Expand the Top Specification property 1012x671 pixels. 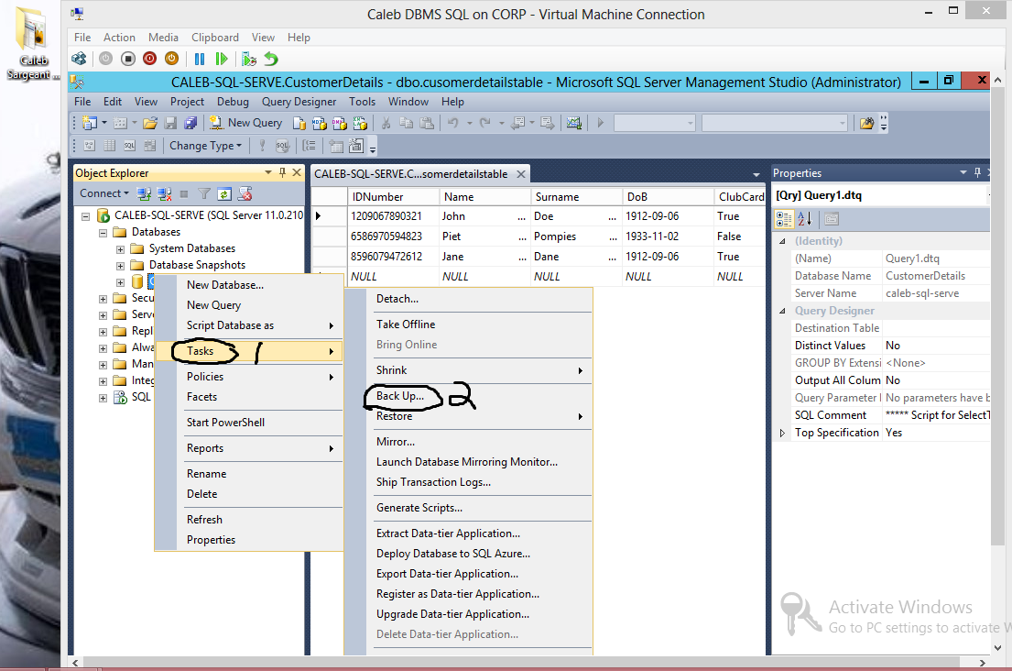(x=782, y=434)
